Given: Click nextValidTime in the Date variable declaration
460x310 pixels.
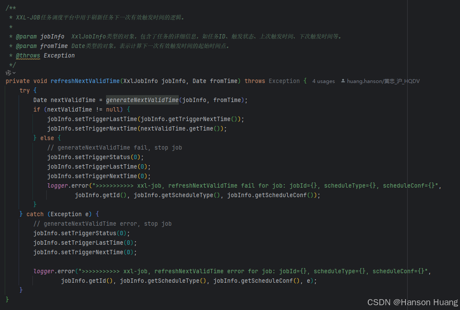Looking at the screenshot, I should click(x=73, y=100).
